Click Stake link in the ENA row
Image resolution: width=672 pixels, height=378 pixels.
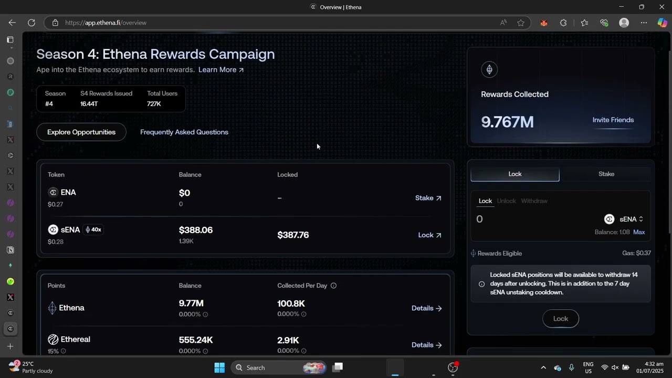pos(428,198)
